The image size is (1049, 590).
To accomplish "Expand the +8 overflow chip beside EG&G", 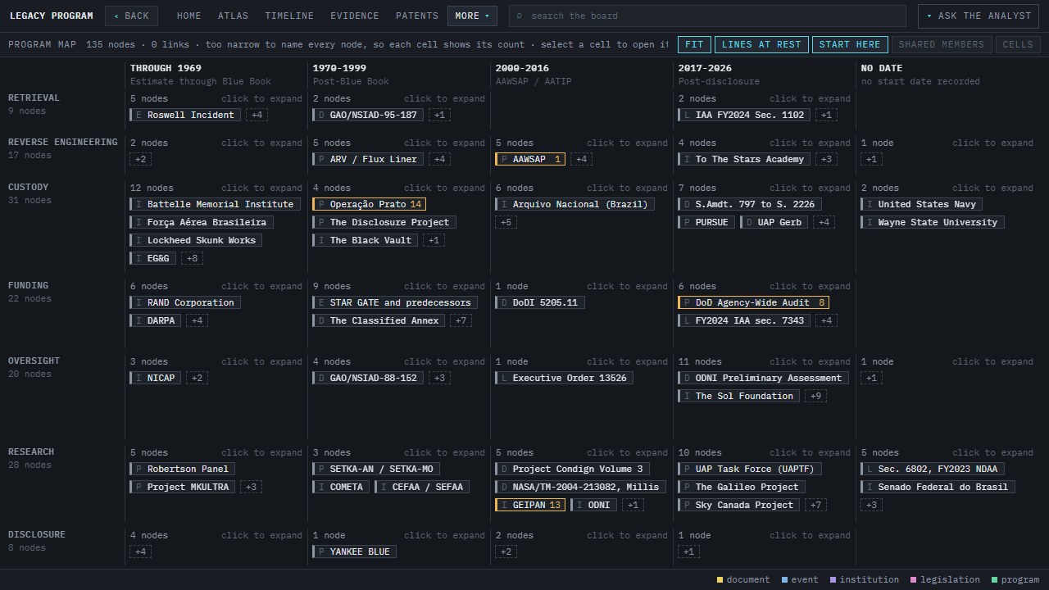I will click(192, 258).
